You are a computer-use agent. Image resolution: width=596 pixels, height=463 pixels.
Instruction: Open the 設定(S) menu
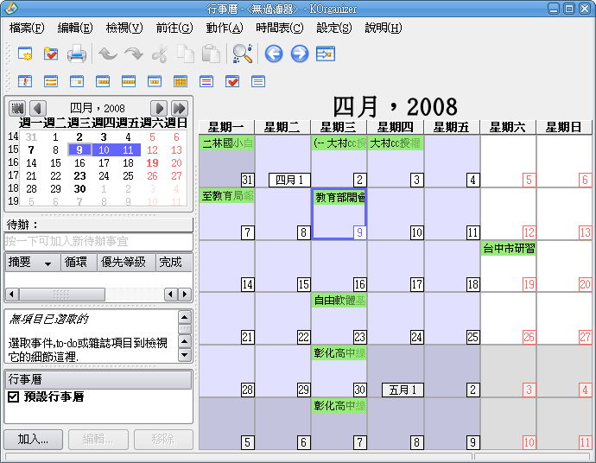(334, 28)
